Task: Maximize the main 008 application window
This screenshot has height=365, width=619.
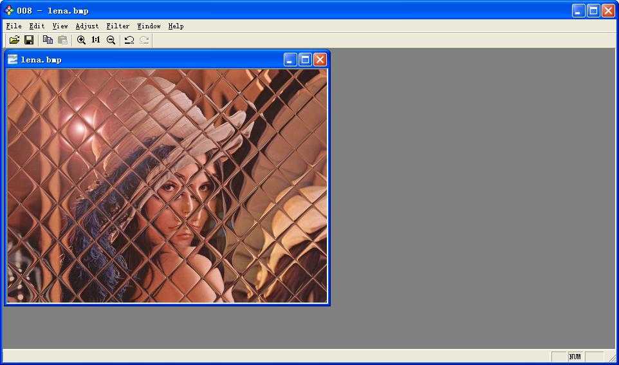Action: [593, 11]
